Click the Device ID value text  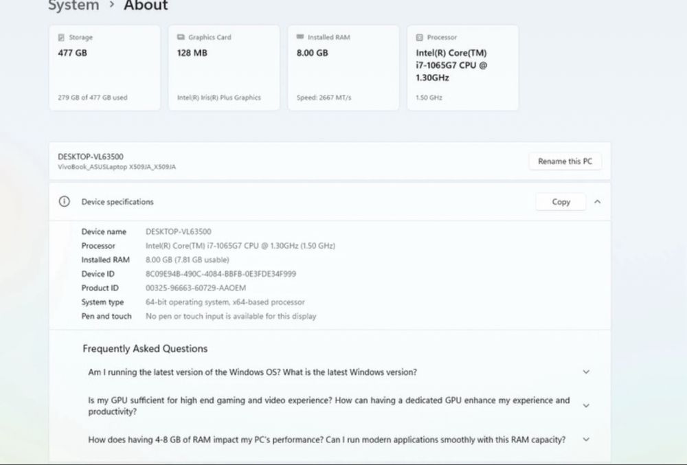[221, 274]
